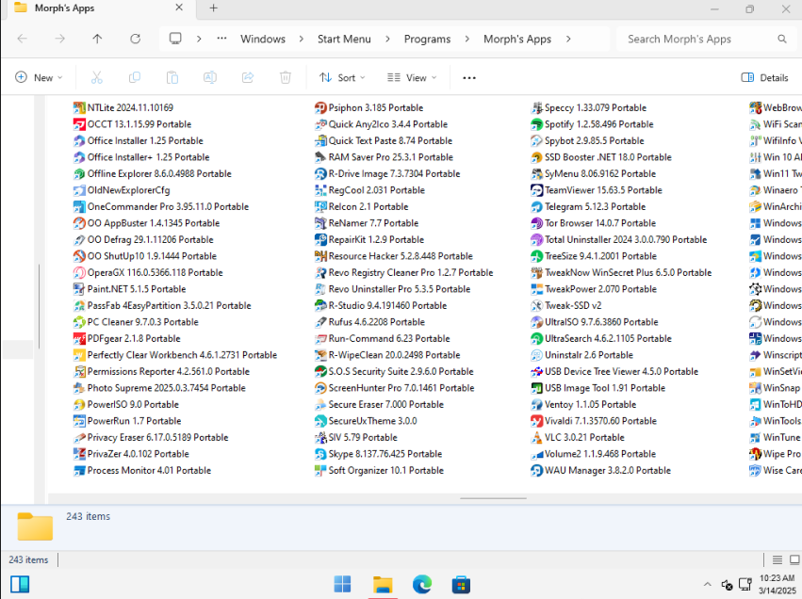Go to Windows in the address bar
802x599 pixels.
[x=263, y=40]
